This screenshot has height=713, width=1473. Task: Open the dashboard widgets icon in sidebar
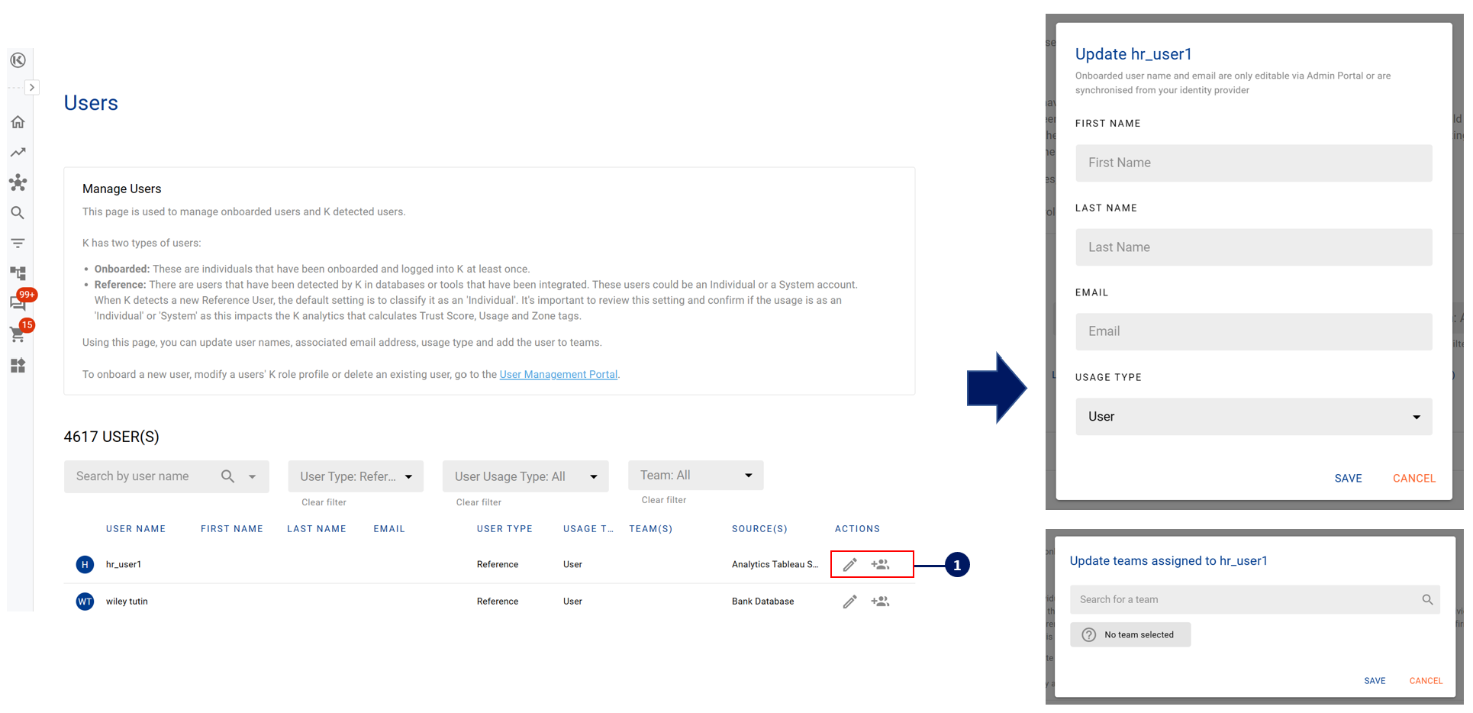(x=18, y=366)
